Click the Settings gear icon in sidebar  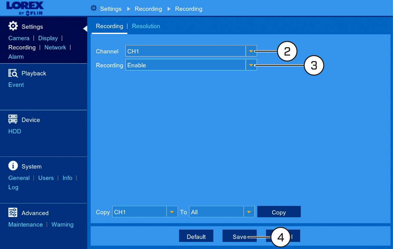click(x=13, y=26)
